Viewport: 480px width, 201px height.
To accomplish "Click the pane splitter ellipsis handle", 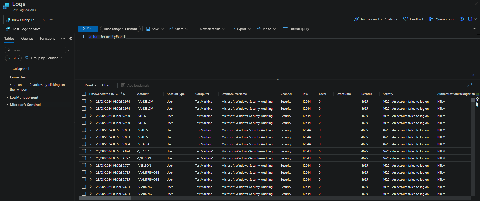I will [x=277, y=79].
